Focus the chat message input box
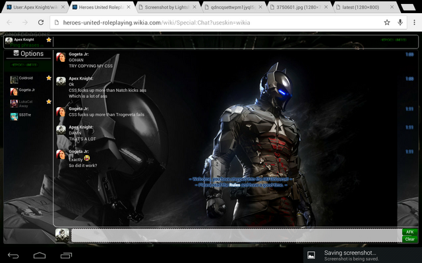This screenshot has width=422, height=263. tap(237, 235)
